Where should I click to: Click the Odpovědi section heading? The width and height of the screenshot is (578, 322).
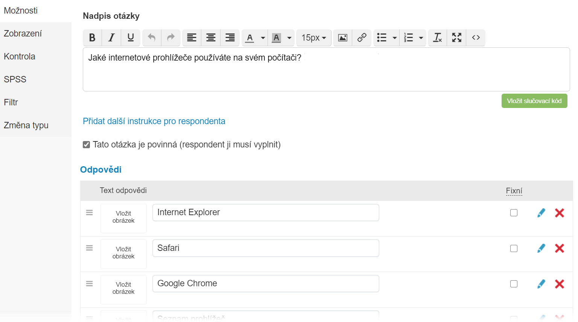tap(101, 170)
